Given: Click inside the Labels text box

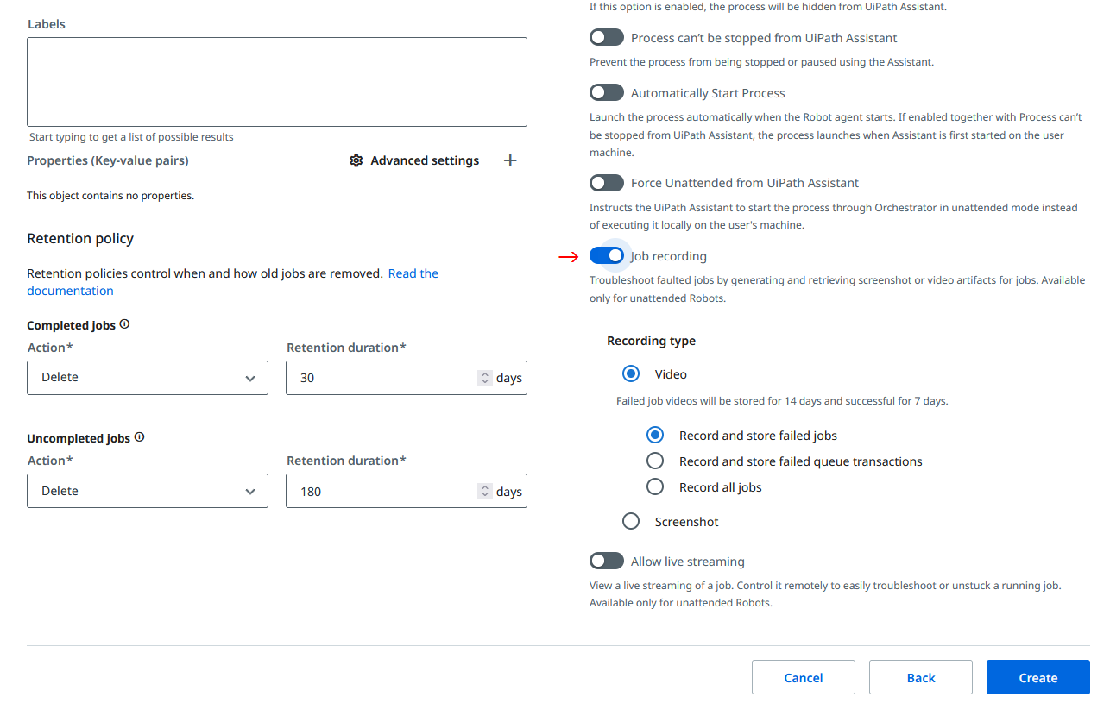Looking at the screenshot, I should (276, 82).
